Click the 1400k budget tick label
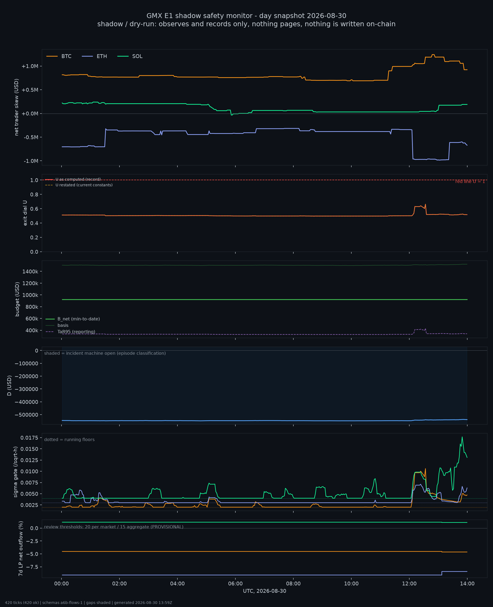493x607 pixels. point(30,272)
